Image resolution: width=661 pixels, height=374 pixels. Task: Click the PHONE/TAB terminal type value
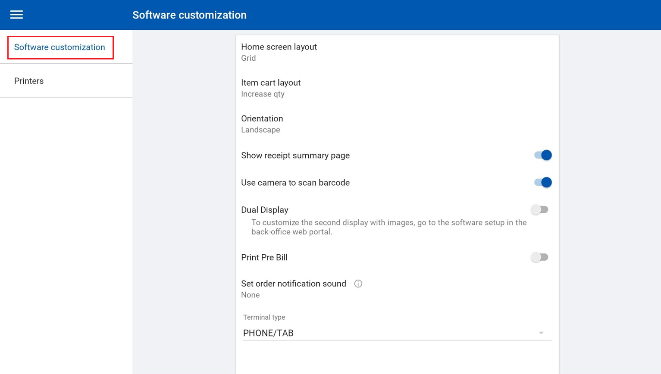pyautogui.click(x=268, y=333)
